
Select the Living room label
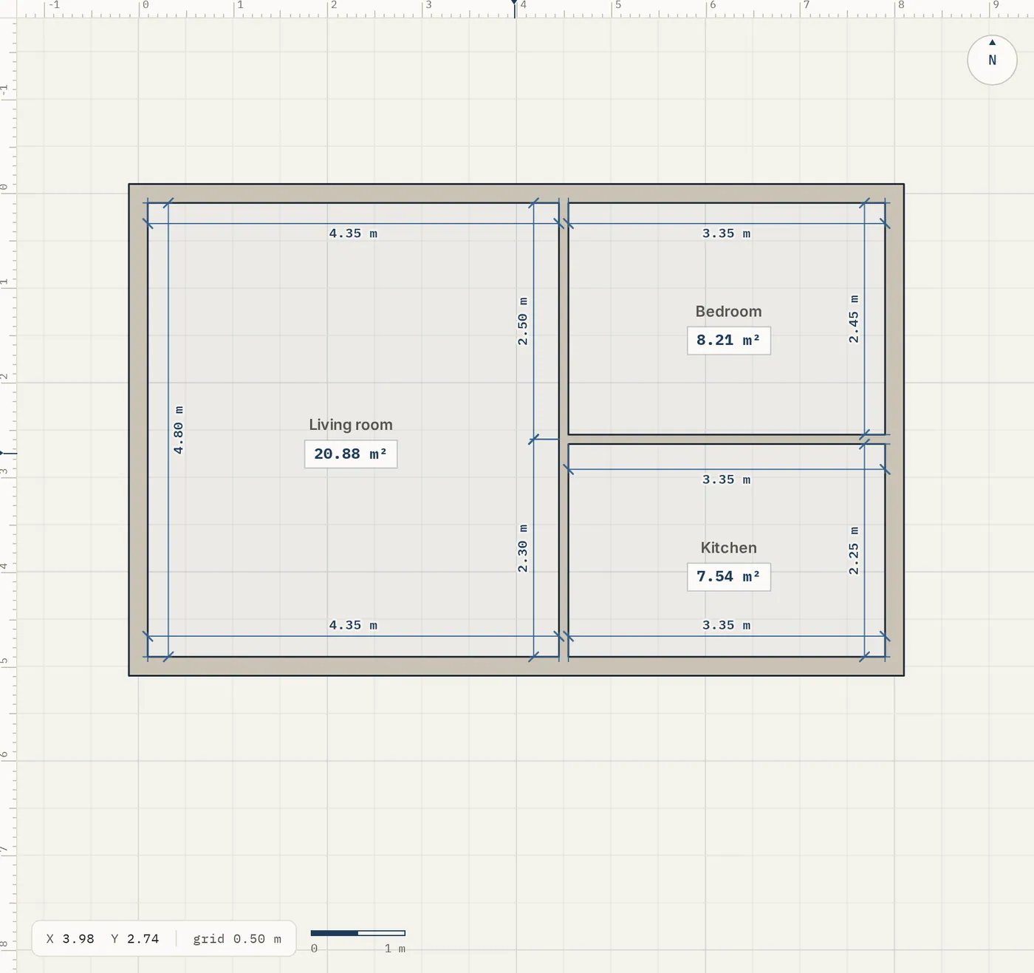(351, 425)
